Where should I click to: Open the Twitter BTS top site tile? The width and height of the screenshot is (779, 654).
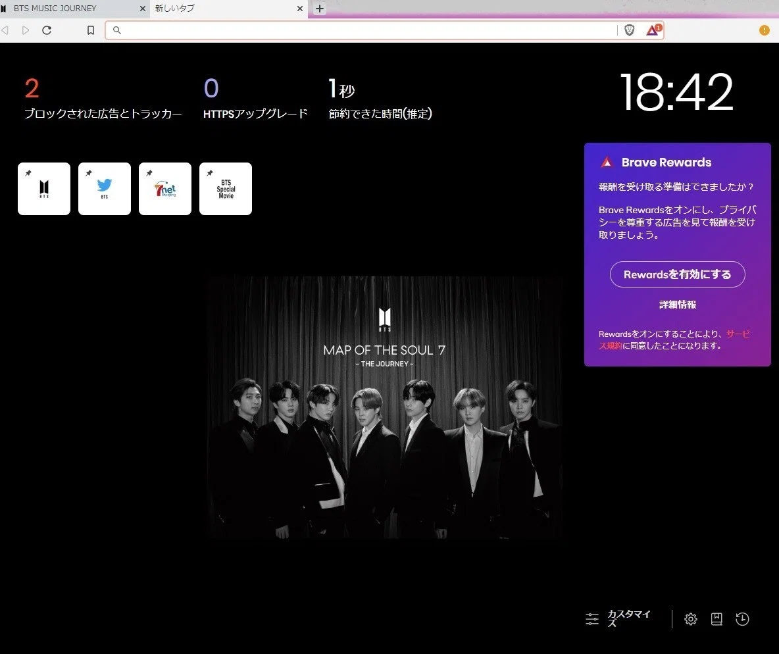click(105, 189)
